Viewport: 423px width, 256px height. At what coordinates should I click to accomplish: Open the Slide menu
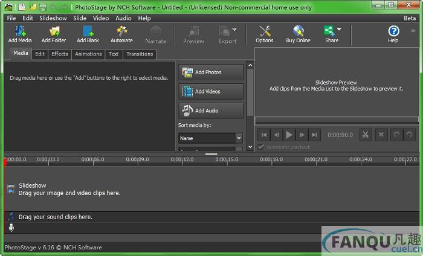[80, 18]
